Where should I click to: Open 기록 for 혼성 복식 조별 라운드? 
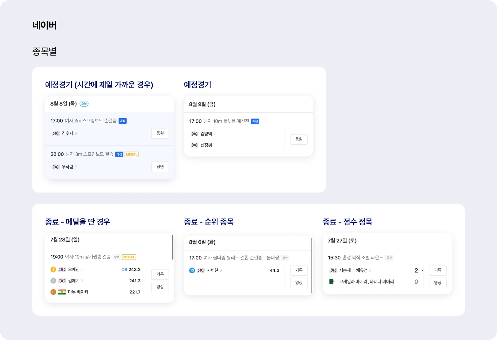coord(438,270)
